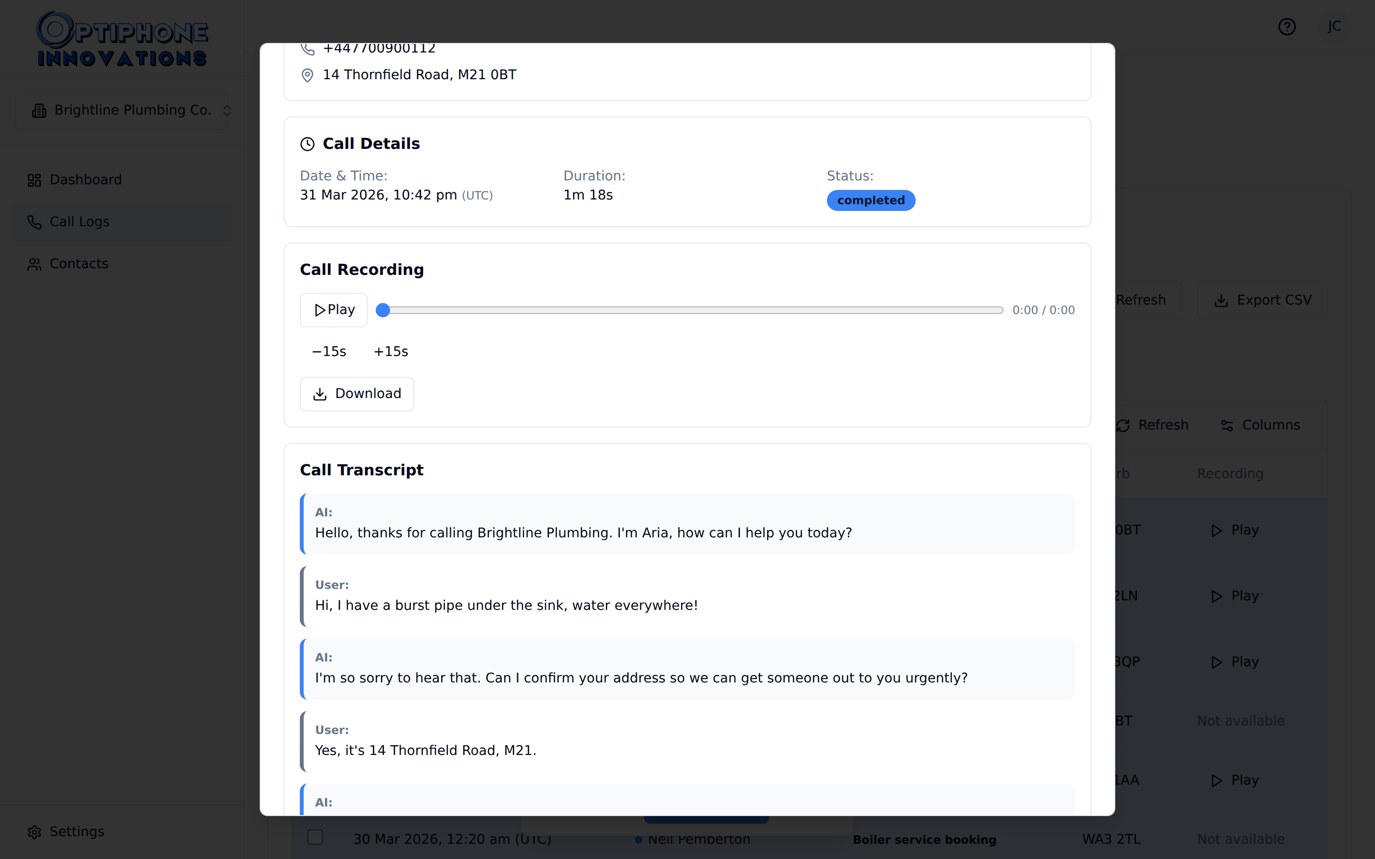1375x859 pixels.
Task: Click the recording progress track
Action: point(690,310)
